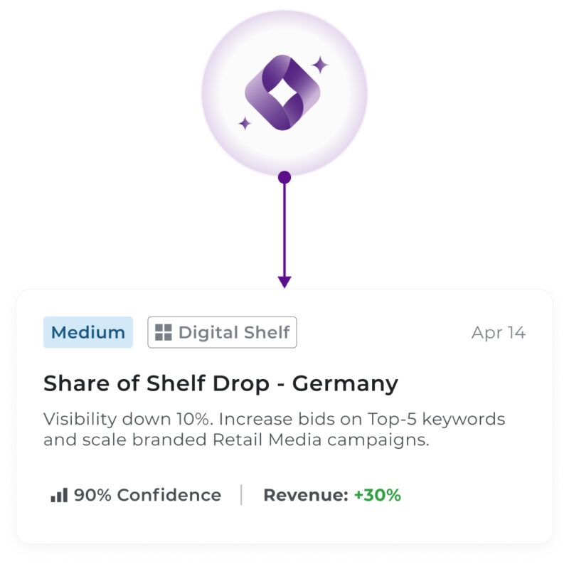Image resolution: width=569 pixels, height=569 pixels.
Task: Open the Apr 14 date selector
Action: [x=499, y=331]
